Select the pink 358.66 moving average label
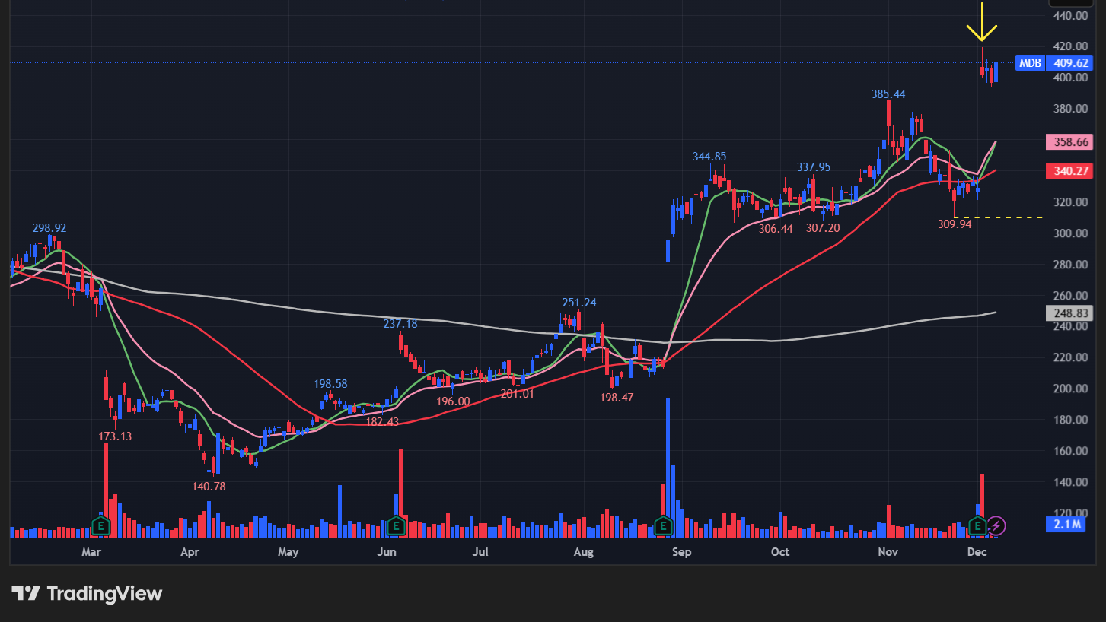 point(1069,142)
